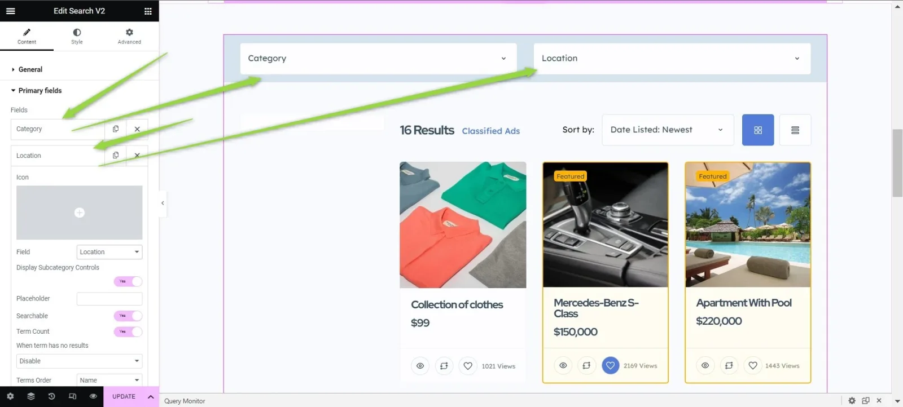Click the Featured badge on Mercedes-Benz card

[571, 176]
